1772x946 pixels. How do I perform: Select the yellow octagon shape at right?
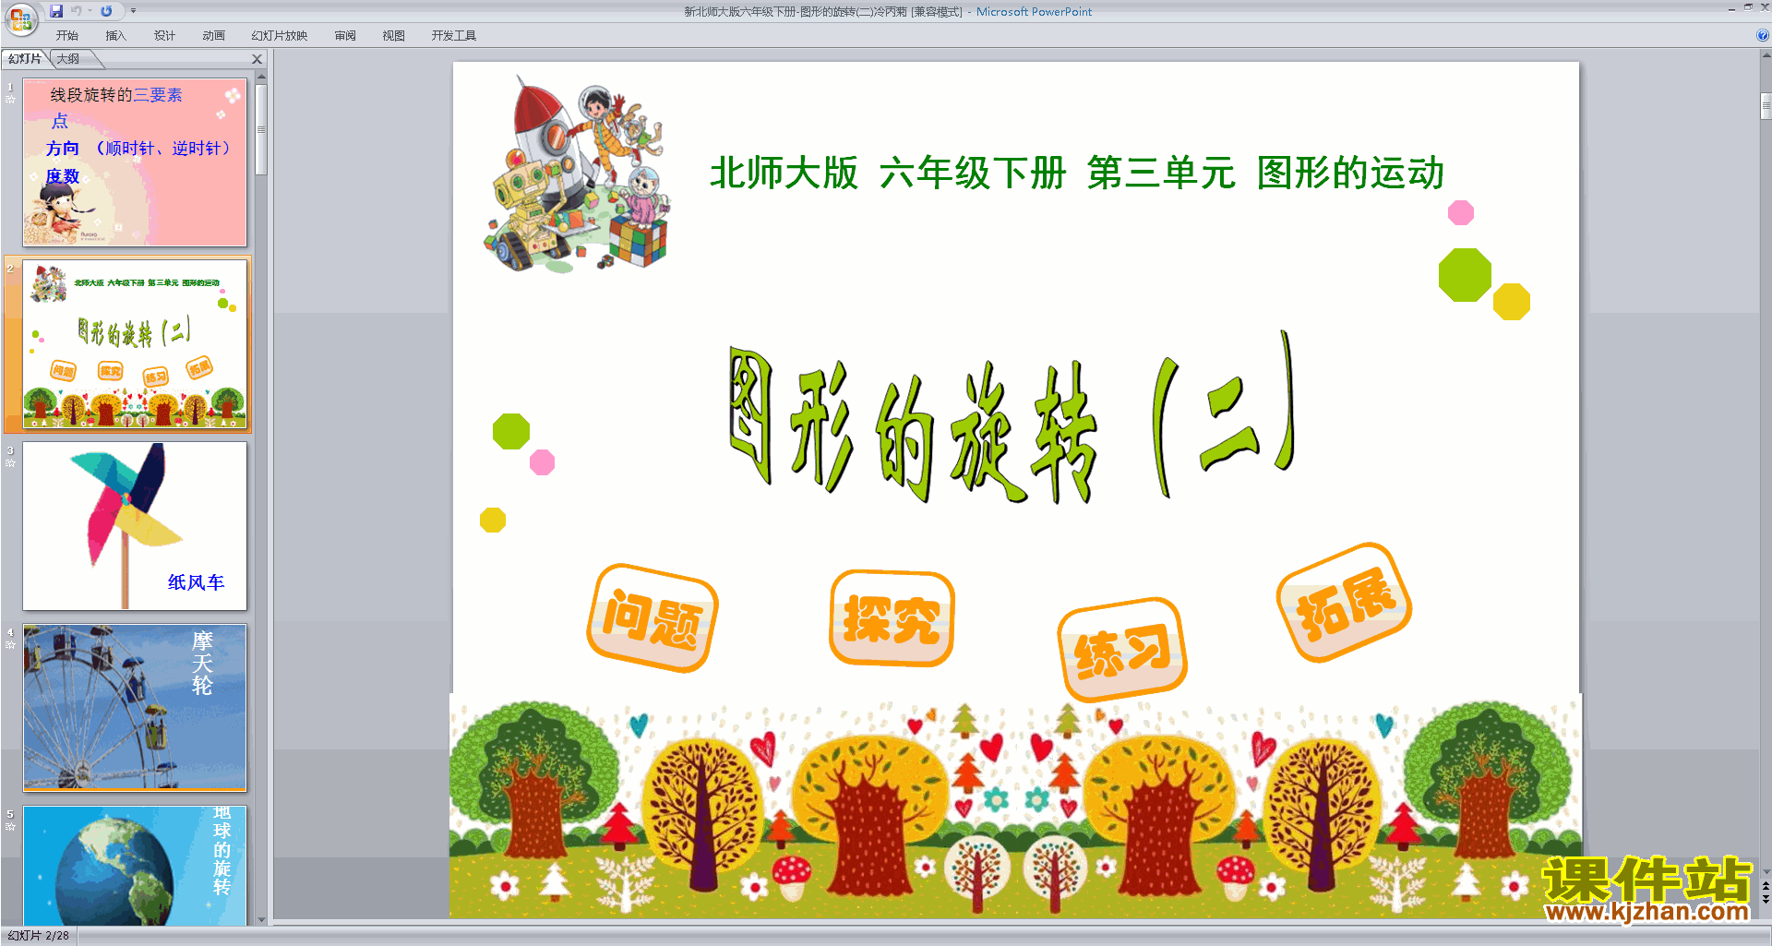tap(1512, 302)
